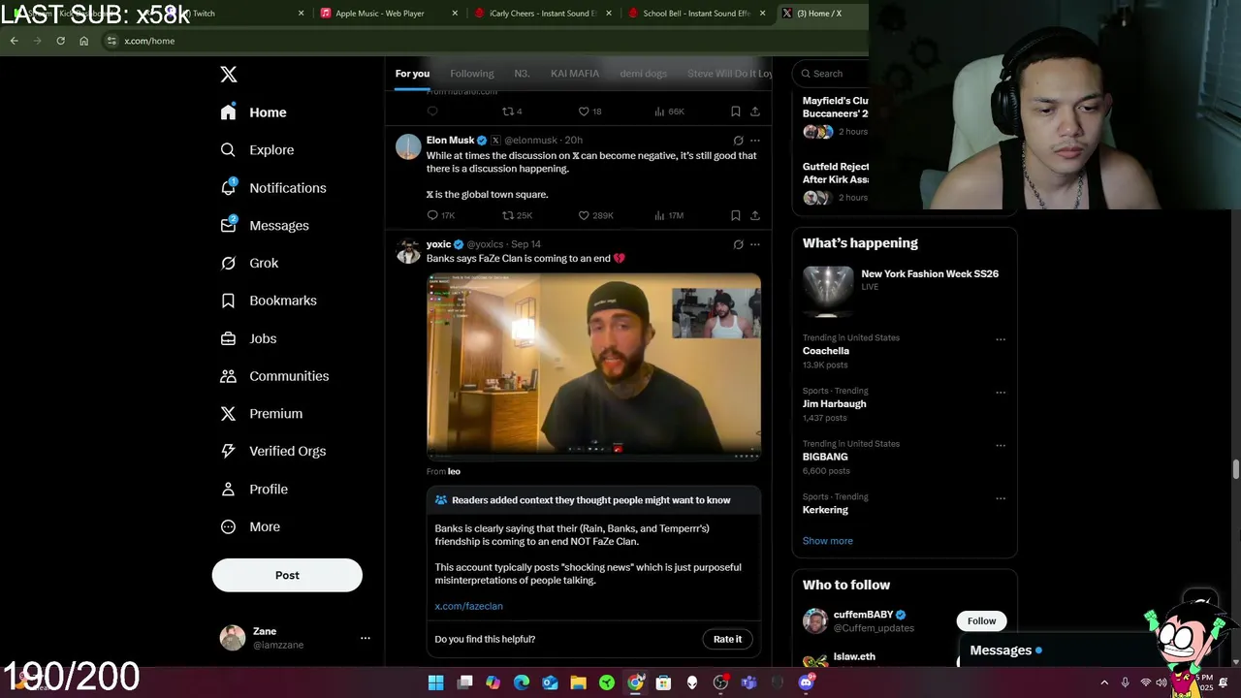The height and width of the screenshot is (698, 1241).
Task: Open Microsoft Edge from taskbar
Action: (522, 682)
